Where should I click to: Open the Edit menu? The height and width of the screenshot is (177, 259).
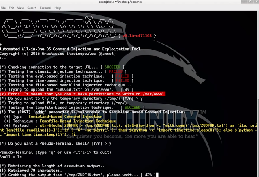(x=11, y=8)
